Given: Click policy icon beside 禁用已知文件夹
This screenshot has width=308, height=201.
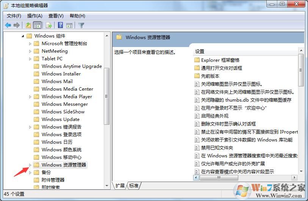Looking at the screenshot, I should click(197, 148).
